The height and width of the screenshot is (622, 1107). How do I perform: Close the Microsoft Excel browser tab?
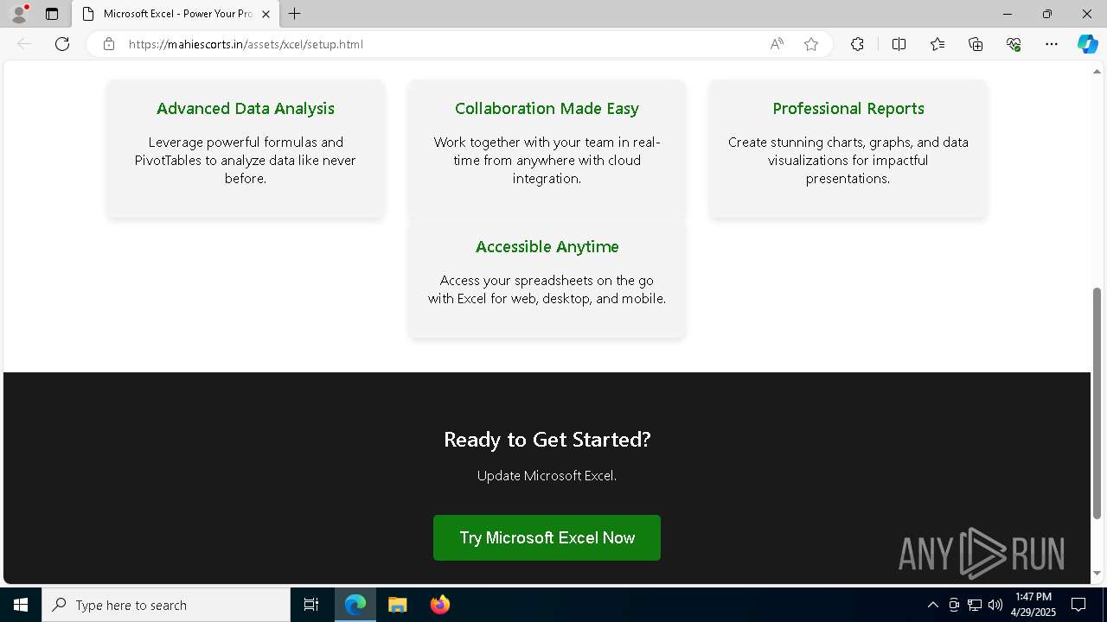click(x=266, y=14)
